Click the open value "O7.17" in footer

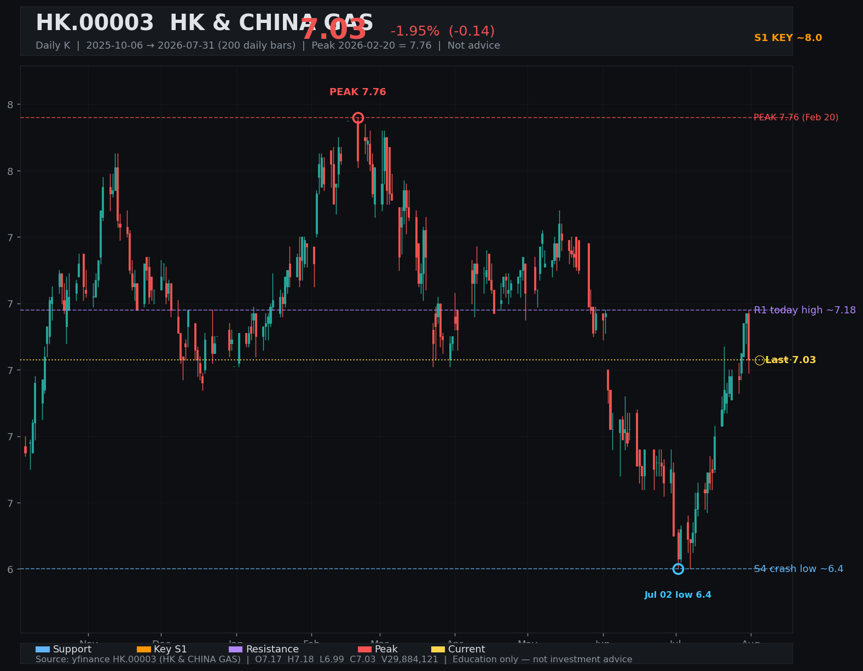pyautogui.click(x=270, y=660)
